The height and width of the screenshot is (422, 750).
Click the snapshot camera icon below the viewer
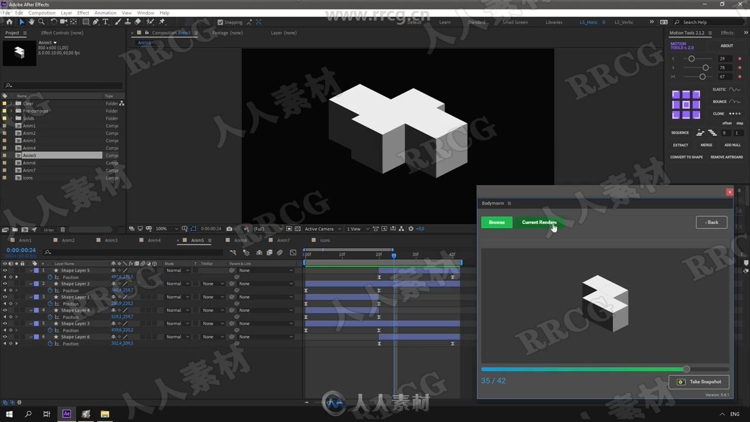[229, 229]
